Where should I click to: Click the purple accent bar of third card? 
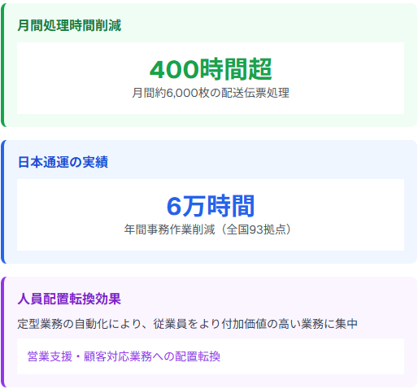2,332
